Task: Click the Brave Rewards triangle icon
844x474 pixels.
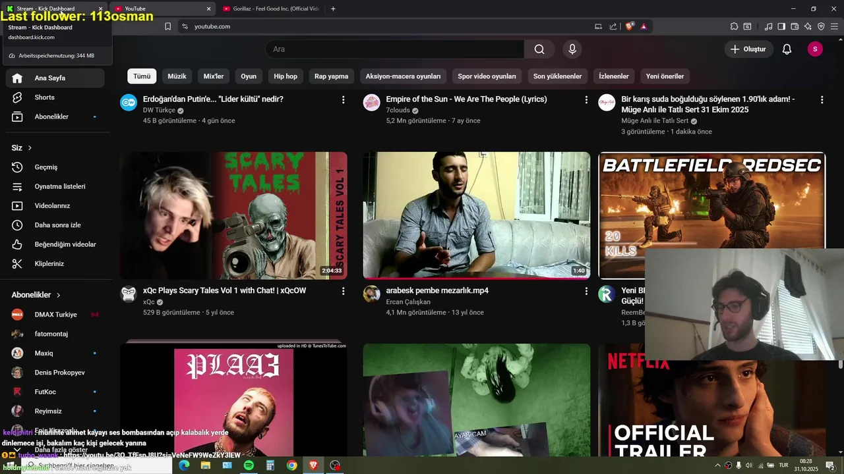Action: pos(644,26)
